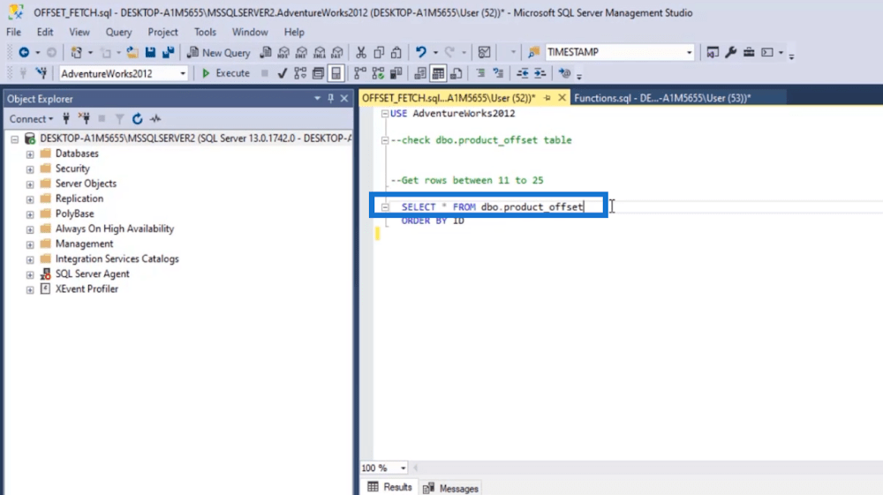Expand the Databases folder

pos(30,154)
